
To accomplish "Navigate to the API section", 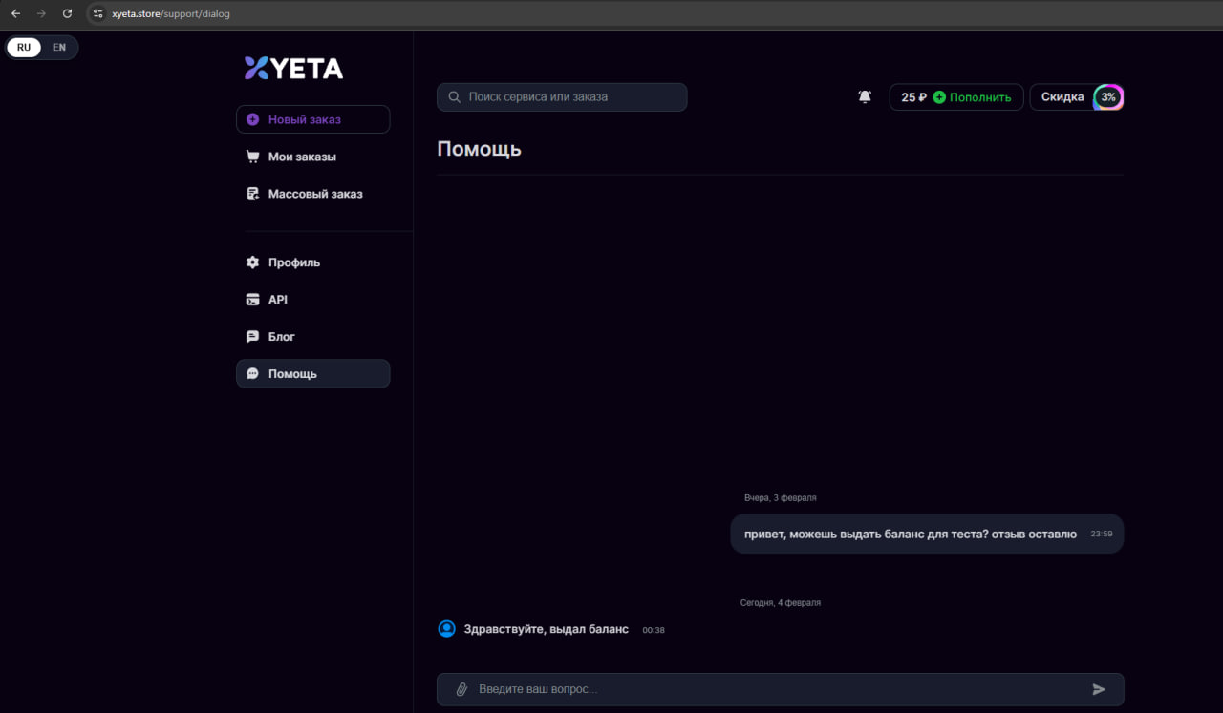I will coord(277,300).
